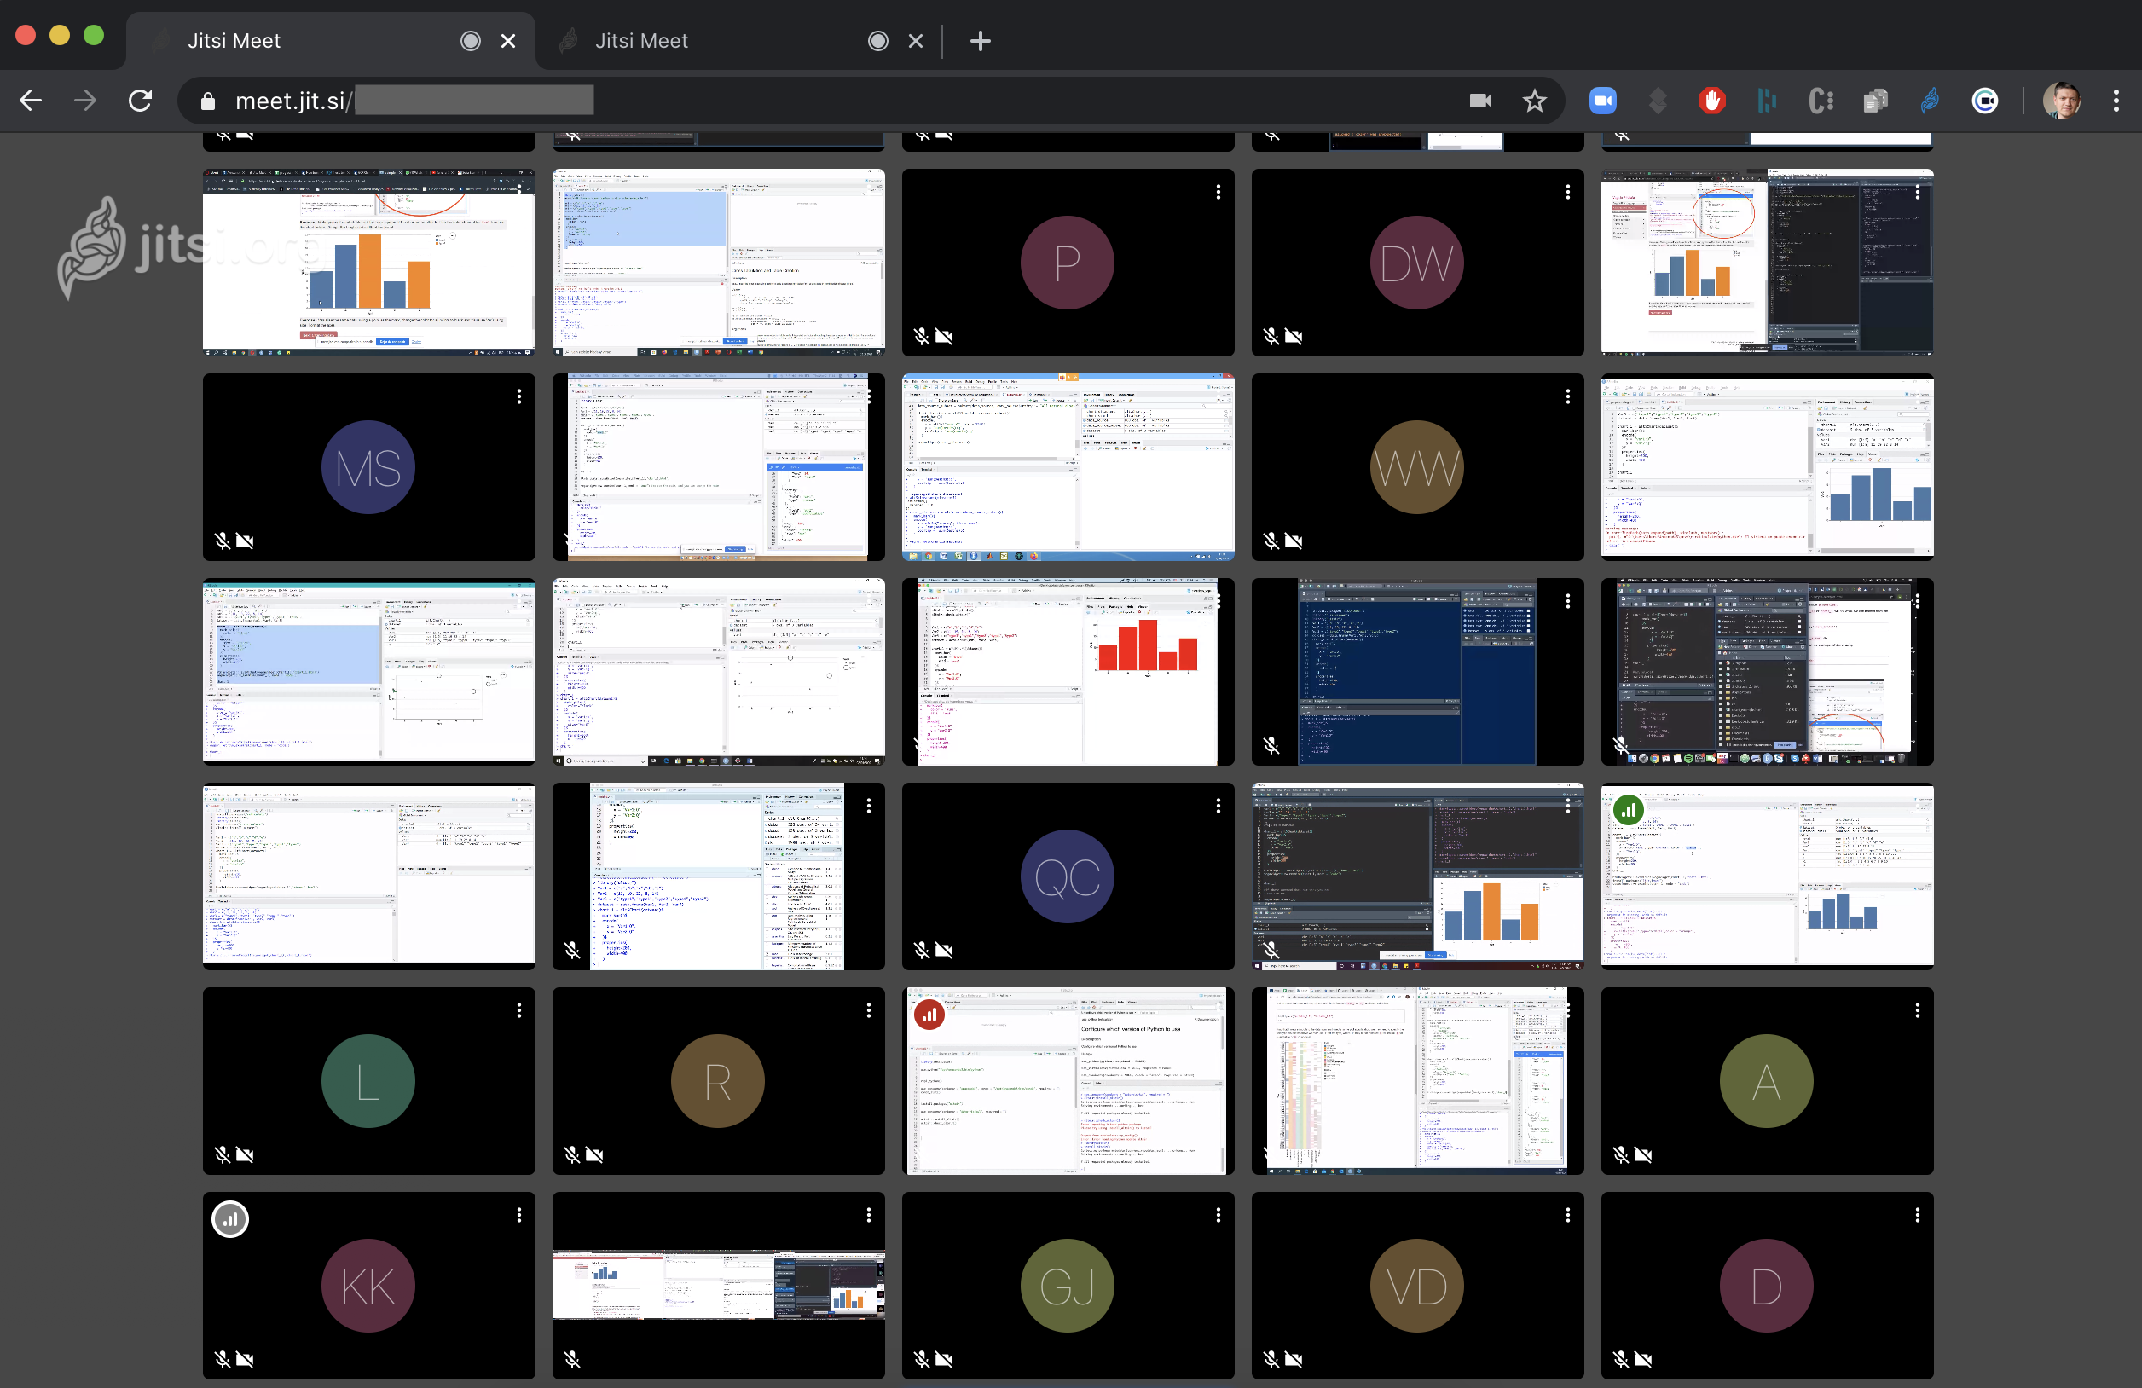Select participant DW avatar tile

pos(1417,262)
